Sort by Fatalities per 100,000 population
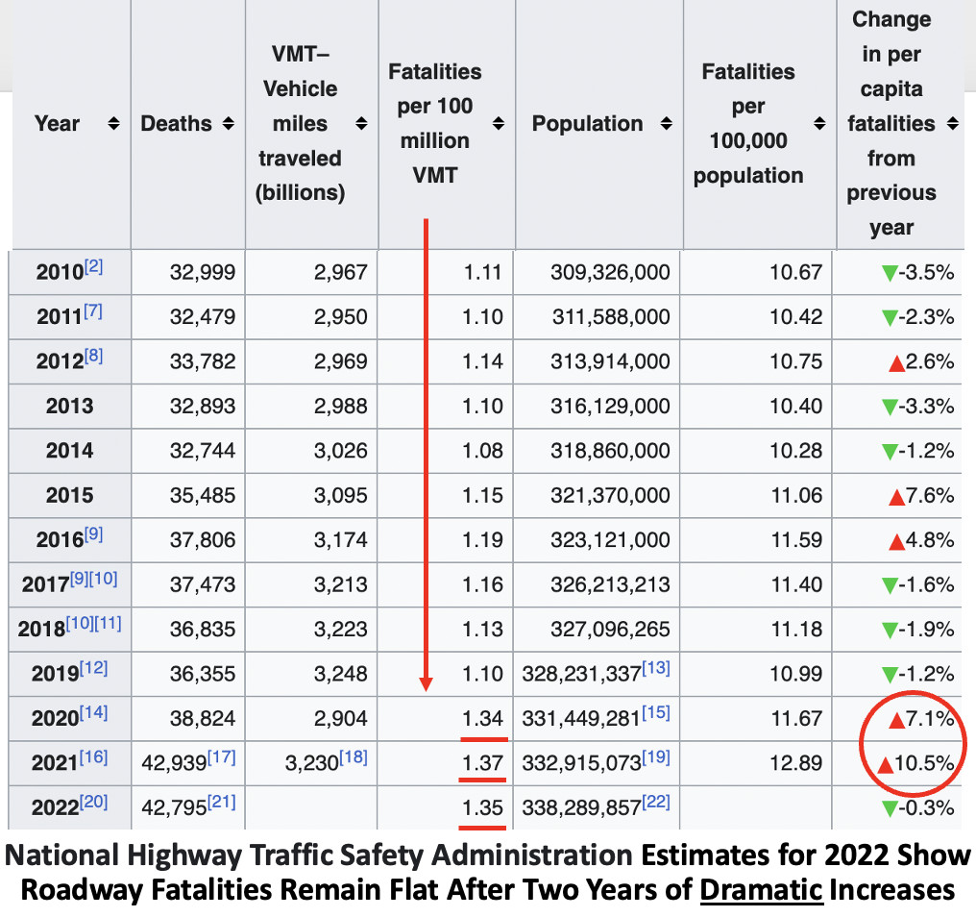 [x=818, y=124]
